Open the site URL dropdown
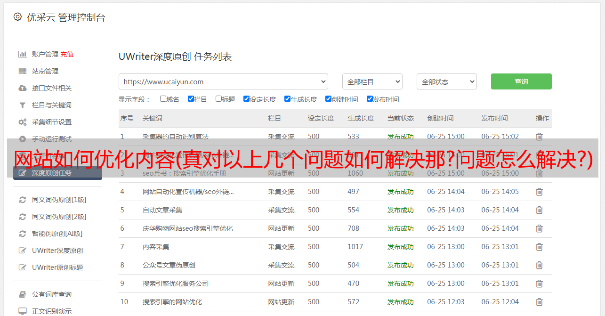605x316 pixels. [x=223, y=81]
